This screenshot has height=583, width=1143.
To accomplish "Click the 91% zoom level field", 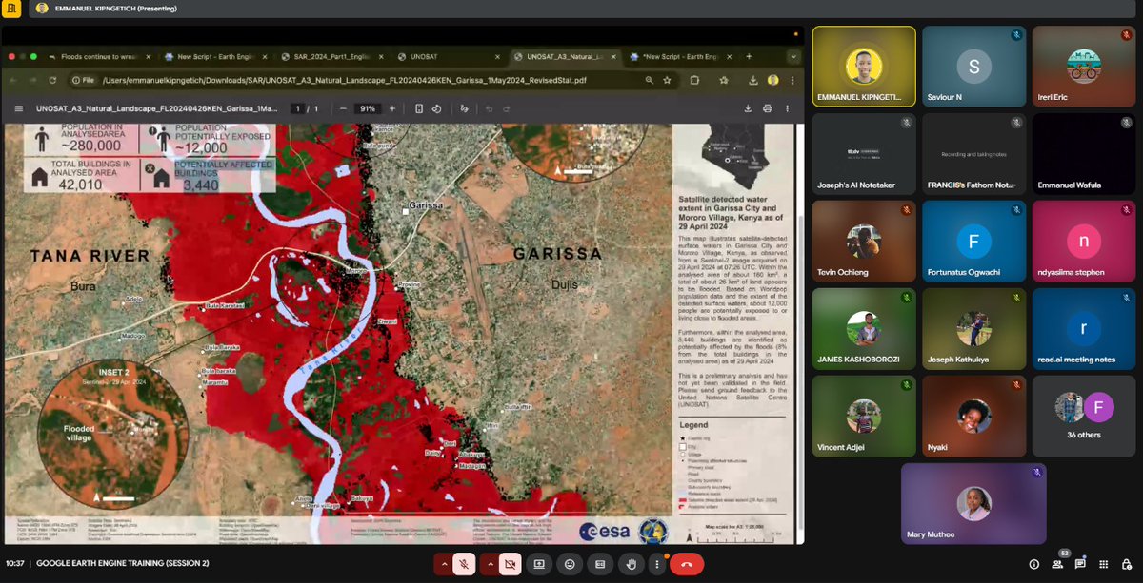I will coord(367,108).
